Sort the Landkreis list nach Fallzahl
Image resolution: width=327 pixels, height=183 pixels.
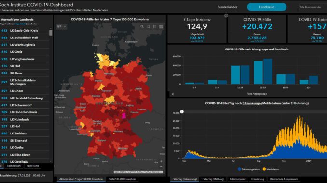point(14,166)
